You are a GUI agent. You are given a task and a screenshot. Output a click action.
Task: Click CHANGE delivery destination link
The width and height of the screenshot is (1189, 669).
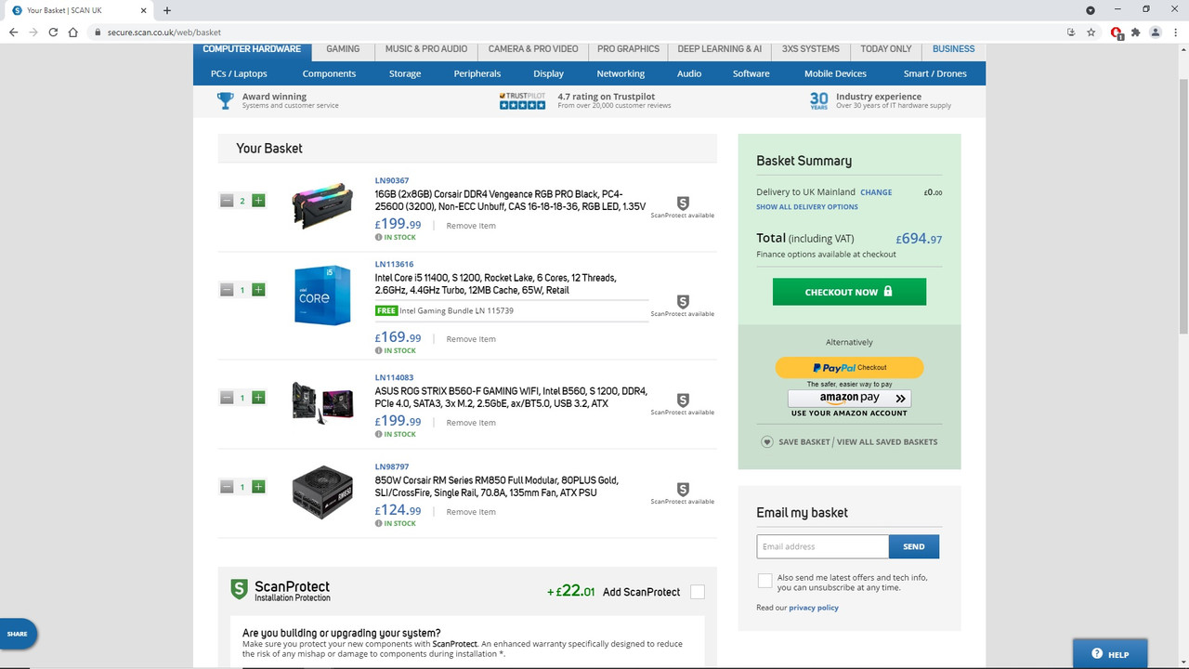[876, 192]
